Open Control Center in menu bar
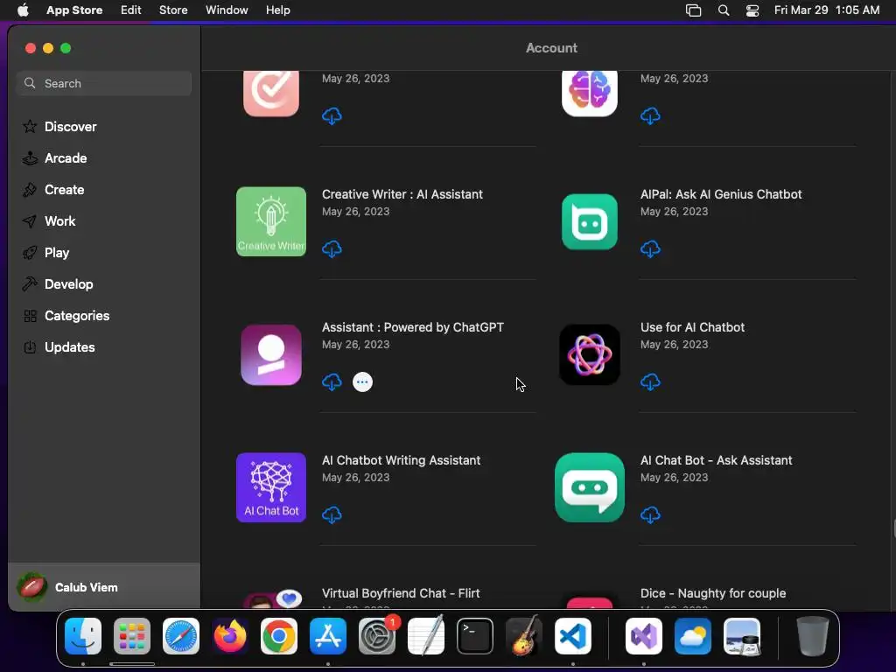 coord(752,10)
